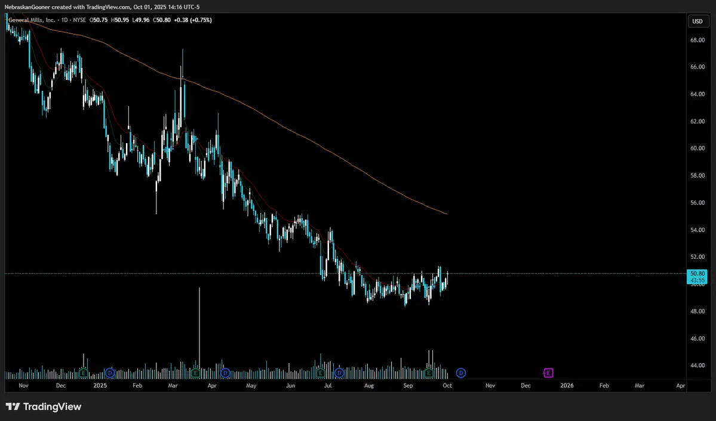Click the General Mills, Inc. symbol title
This screenshot has height=421, width=716.
tap(32, 20)
